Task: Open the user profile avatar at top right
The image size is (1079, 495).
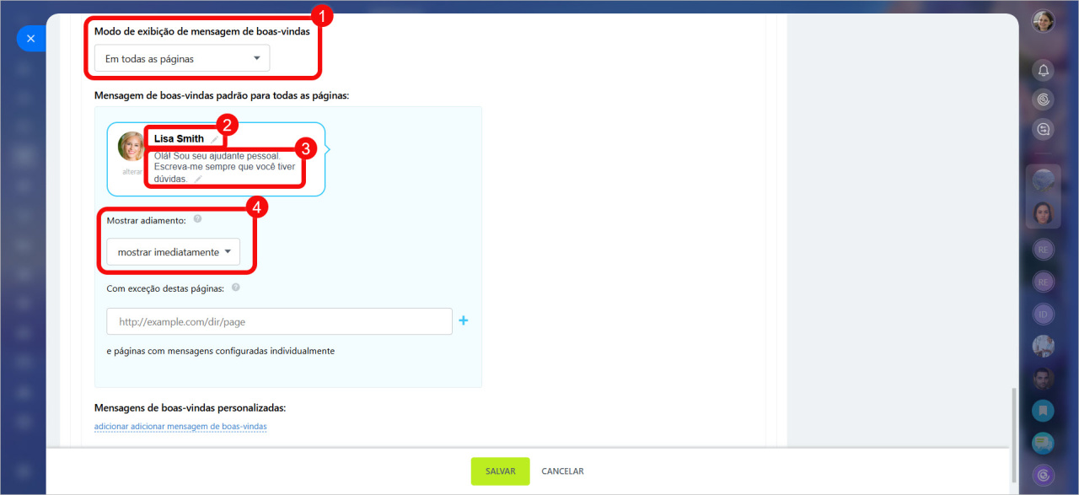Action: [1044, 21]
